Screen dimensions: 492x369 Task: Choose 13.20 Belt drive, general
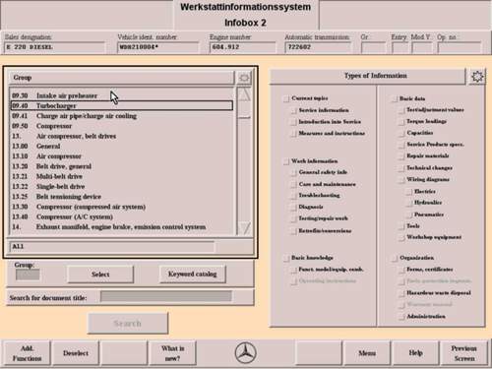pos(122,166)
